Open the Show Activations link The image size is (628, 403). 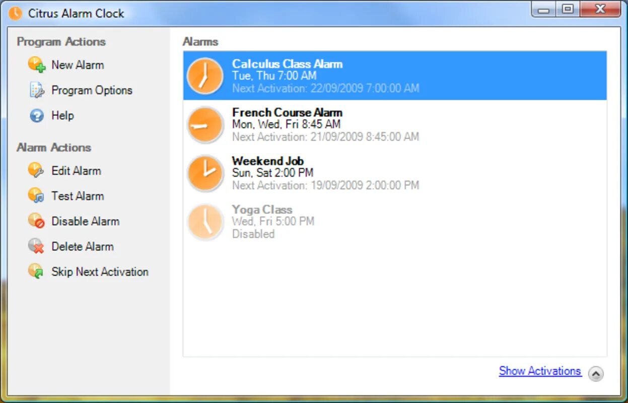[x=540, y=371]
